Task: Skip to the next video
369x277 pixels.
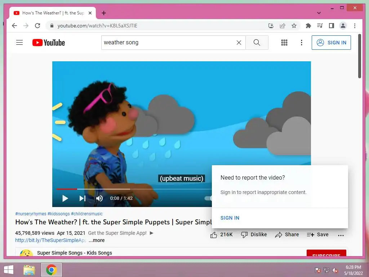Action: pyautogui.click(x=83, y=198)
